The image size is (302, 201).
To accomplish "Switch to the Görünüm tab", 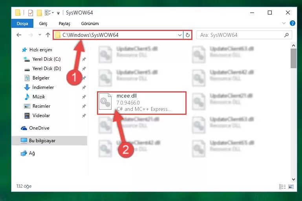I will tap(90, 24).
